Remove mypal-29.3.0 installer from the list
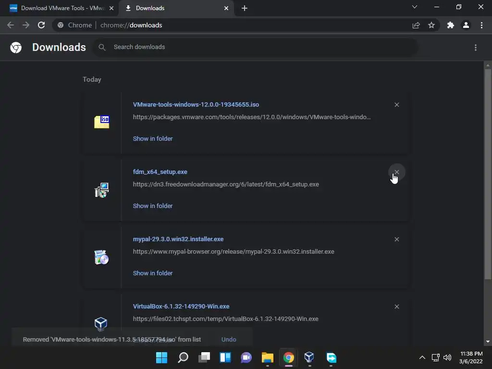 [396, 239]
